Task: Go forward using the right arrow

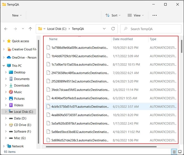Action: [15, 29]
